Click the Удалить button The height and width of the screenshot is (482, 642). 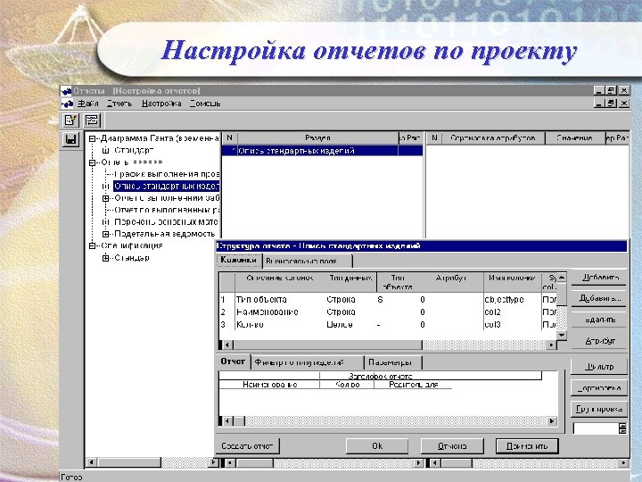[x=599, y=320]
